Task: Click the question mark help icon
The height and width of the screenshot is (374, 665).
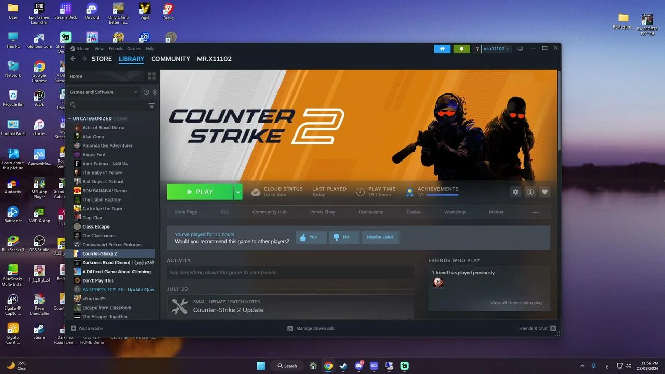Action: click(477, 49)
